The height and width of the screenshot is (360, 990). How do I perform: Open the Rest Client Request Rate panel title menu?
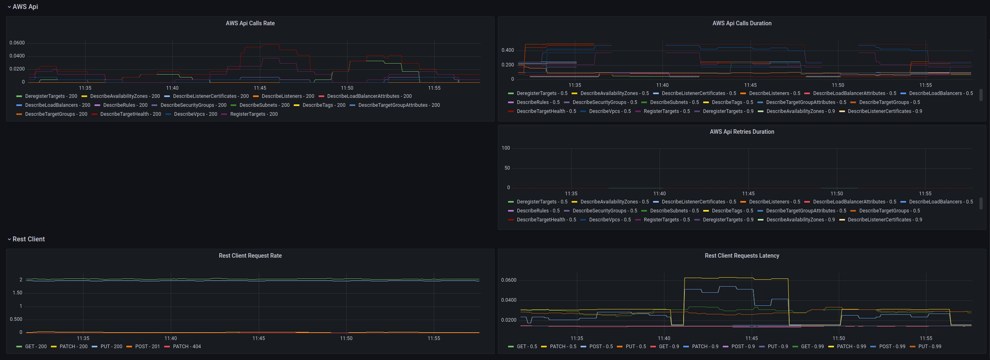click(x=250, y=256)
